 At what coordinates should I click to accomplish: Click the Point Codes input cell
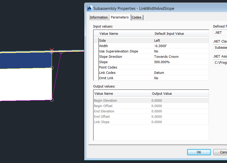pos(171,67)
